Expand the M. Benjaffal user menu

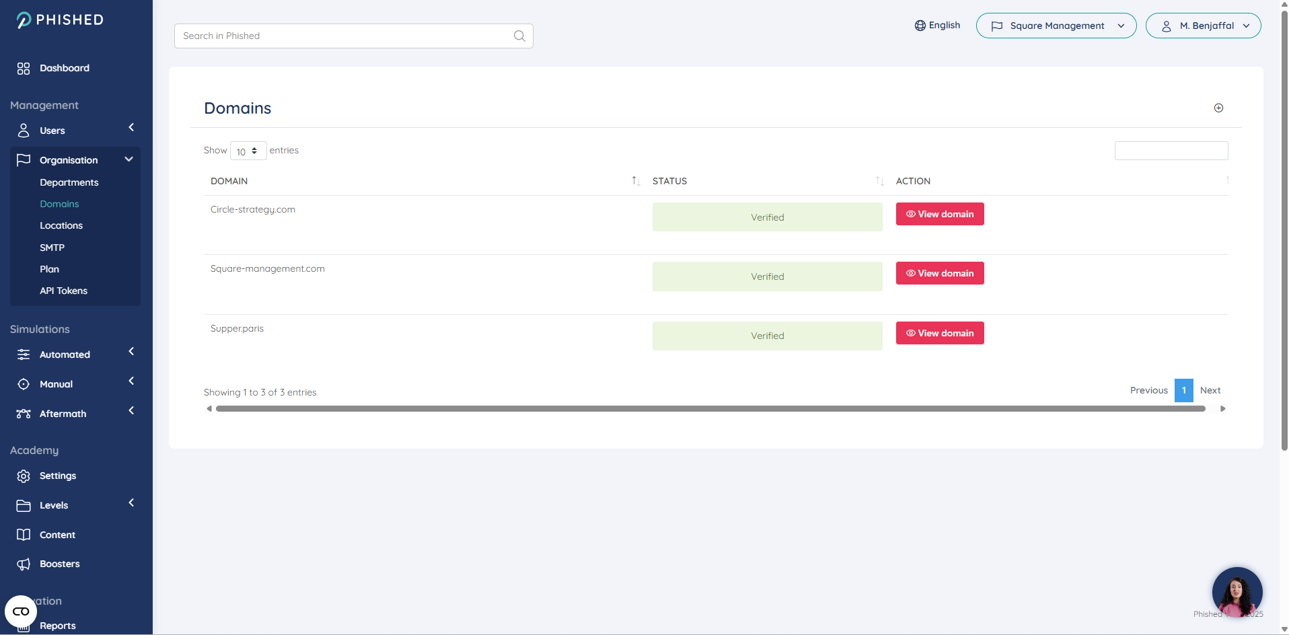[x=1203, y=26]
